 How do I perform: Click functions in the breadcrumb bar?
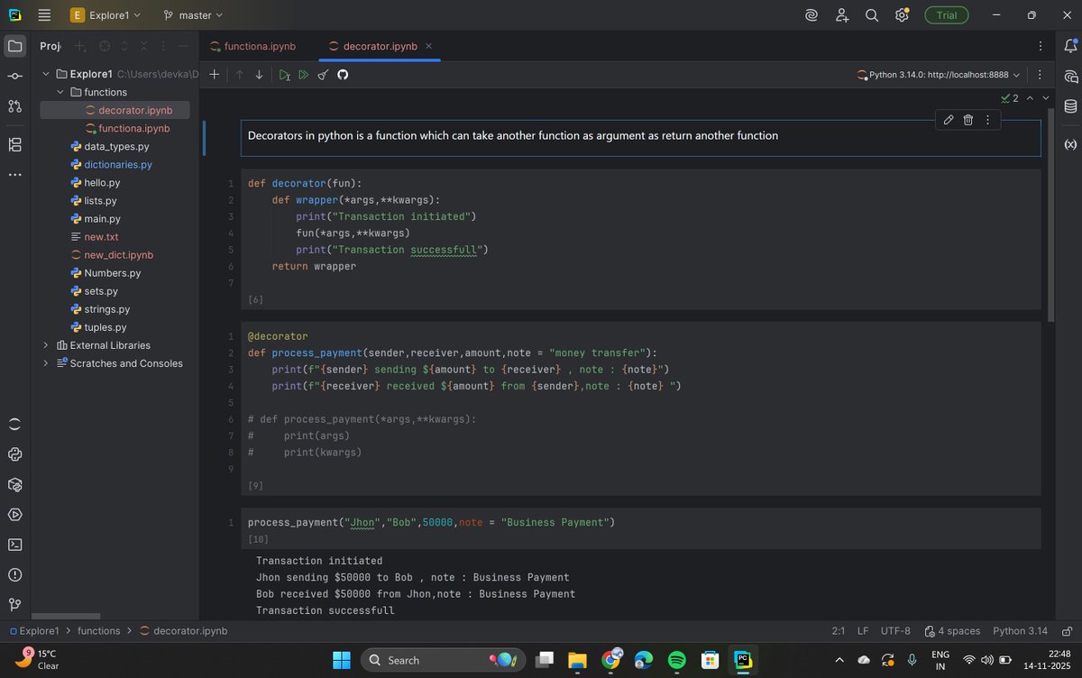pos(98,631)
